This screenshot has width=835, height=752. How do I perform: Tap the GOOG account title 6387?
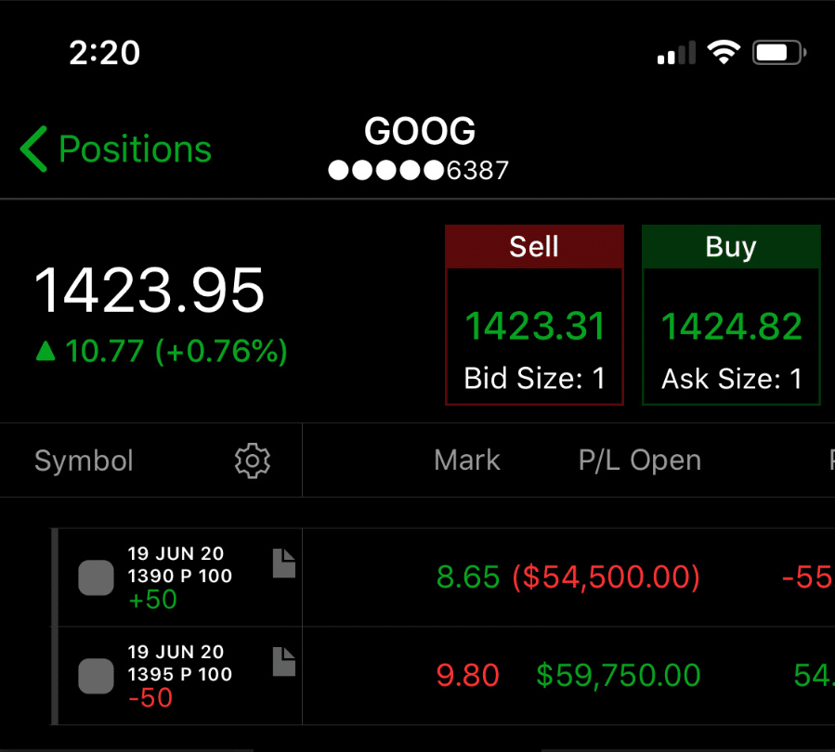click(419, 149)
